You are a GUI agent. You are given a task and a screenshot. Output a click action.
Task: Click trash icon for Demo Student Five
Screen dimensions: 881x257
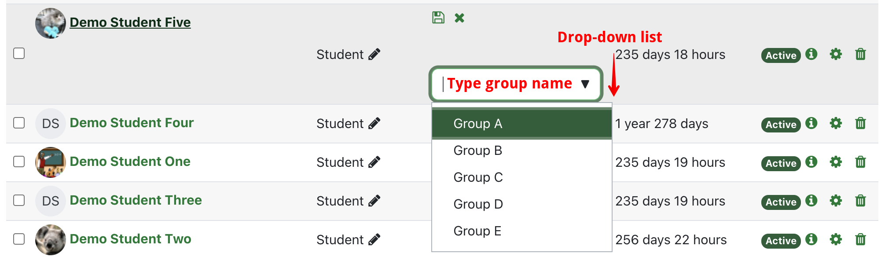[x=860, y=54]
